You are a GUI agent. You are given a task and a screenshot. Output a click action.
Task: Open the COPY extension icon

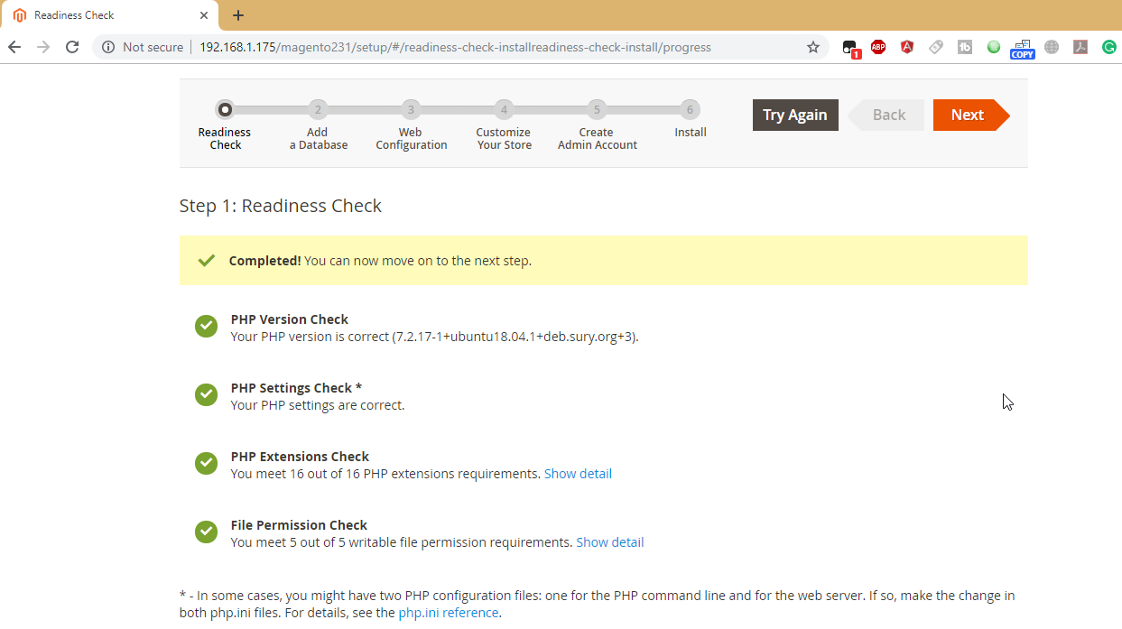pos(1023,49)
